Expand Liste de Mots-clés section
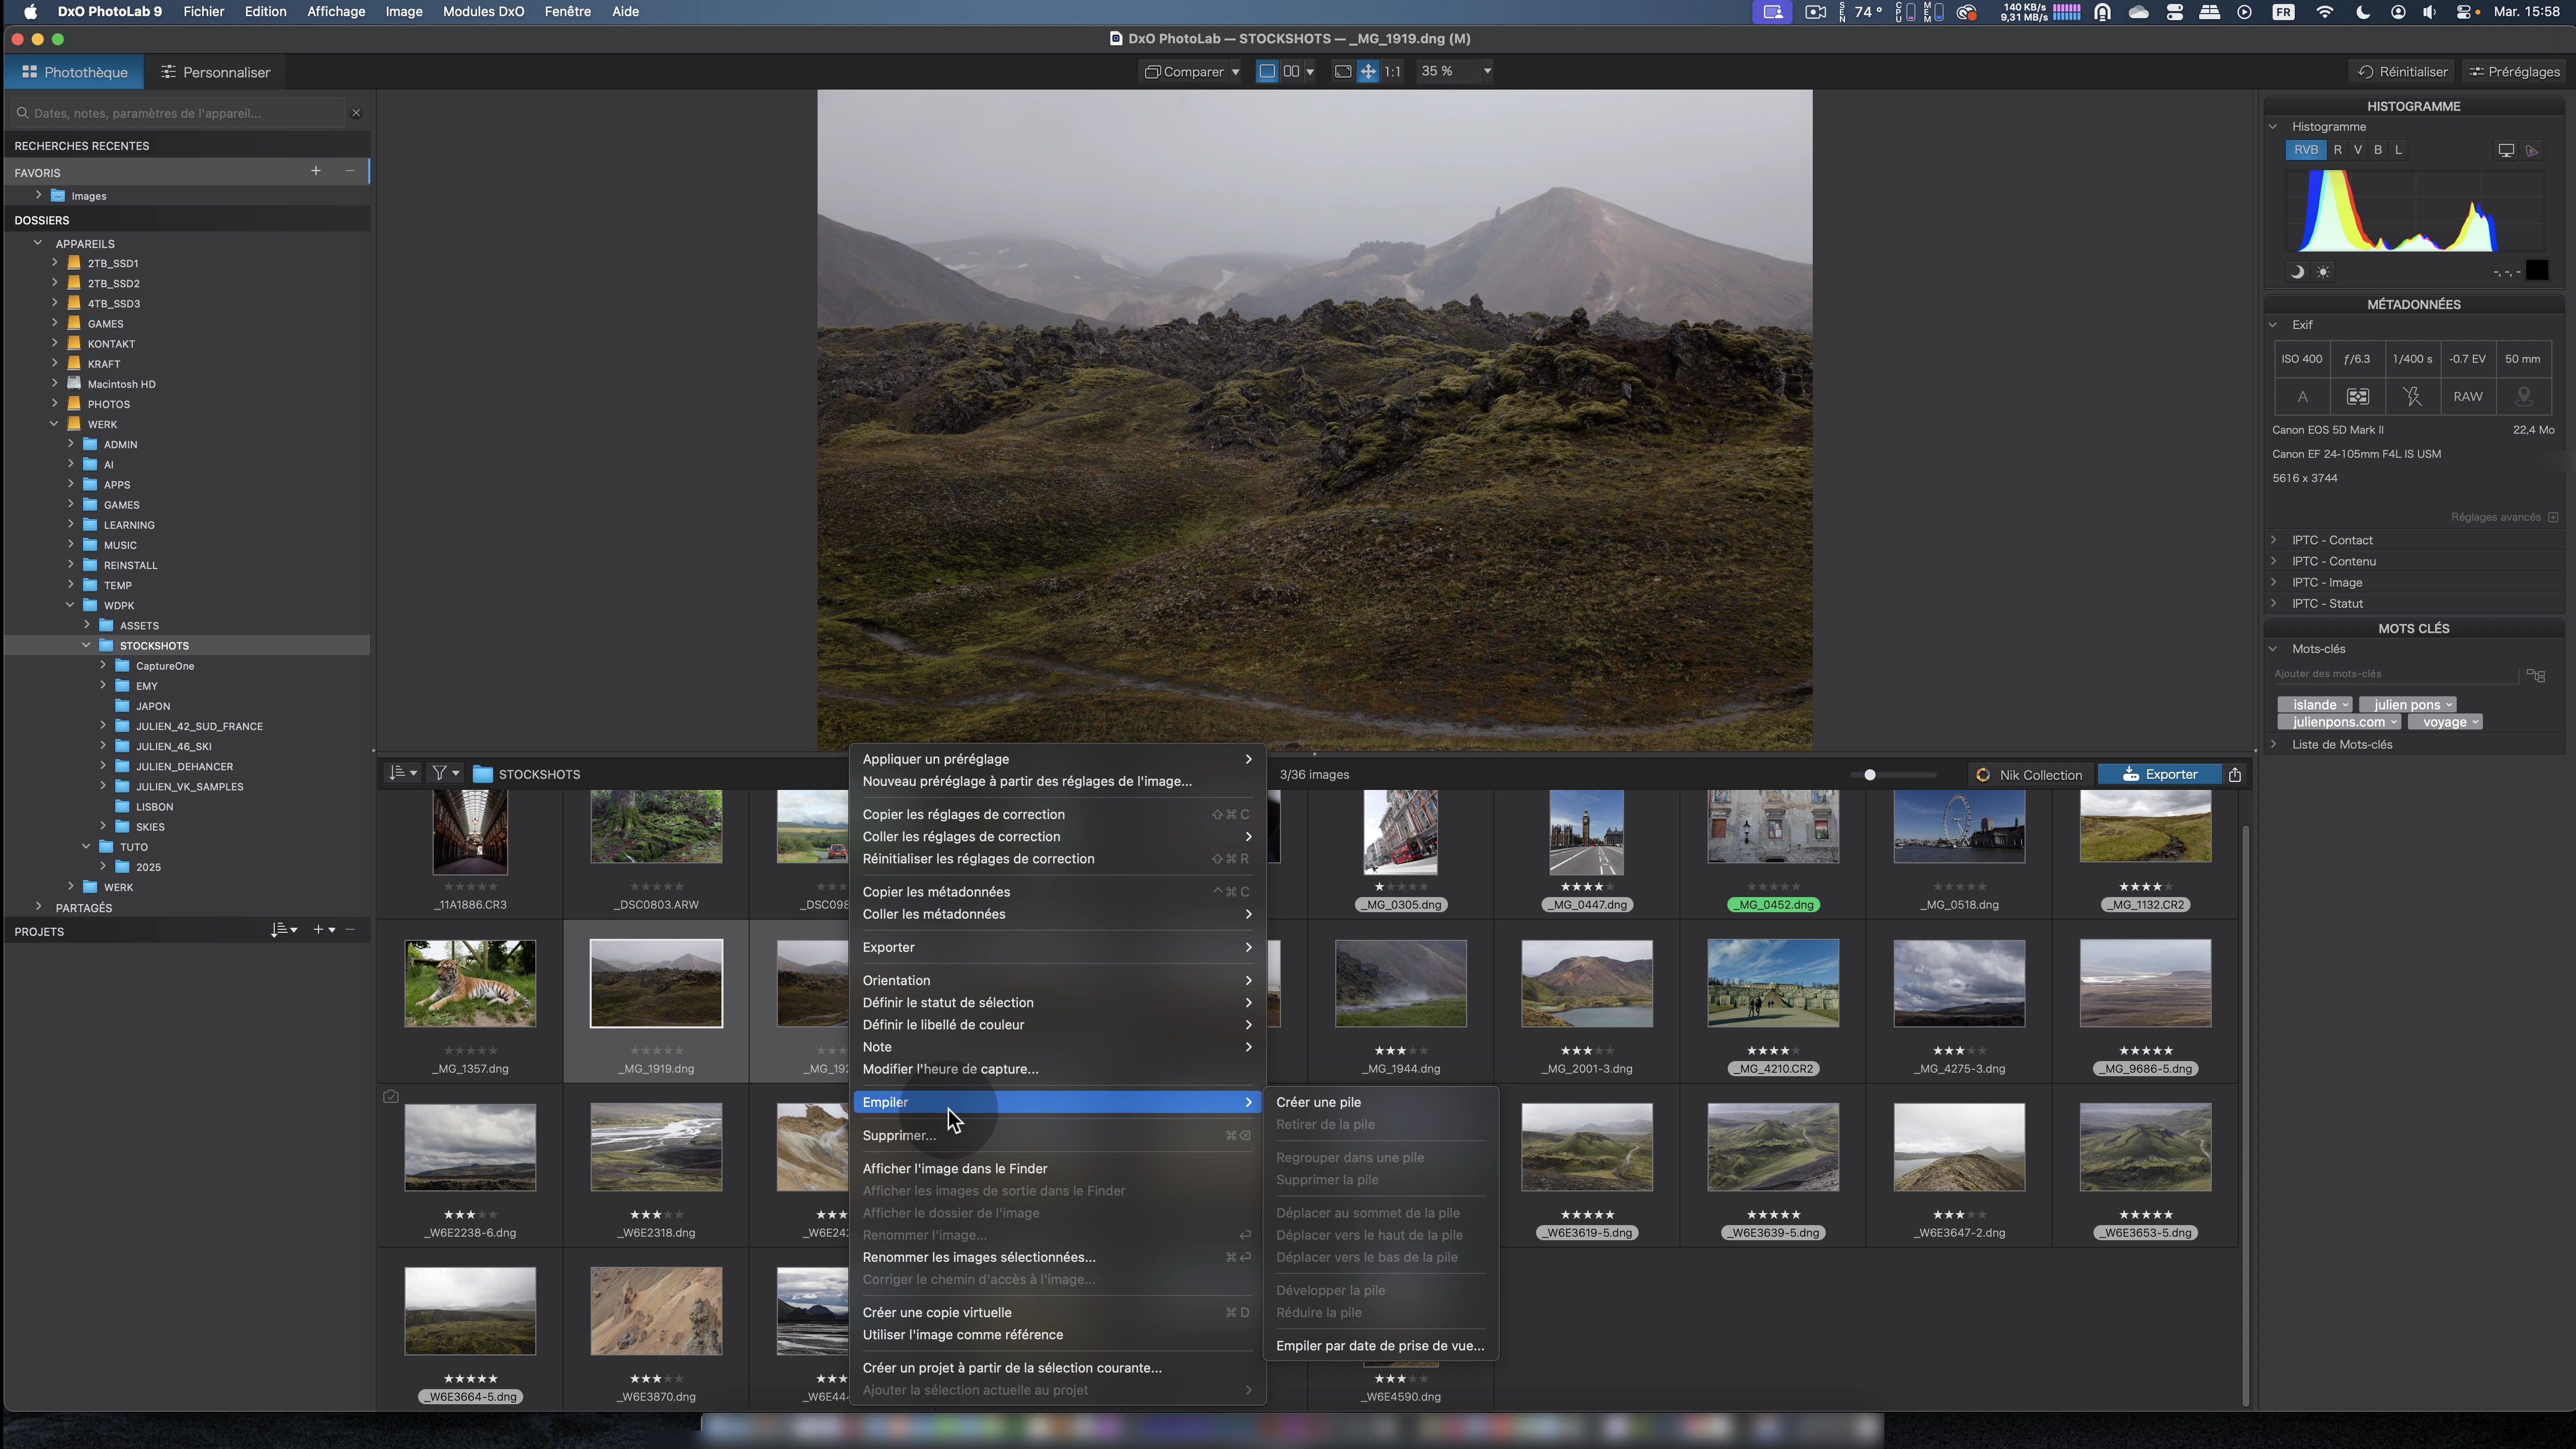Image resolution: width=2576 pixels, height=1449 pixels. coord(2273,744)
